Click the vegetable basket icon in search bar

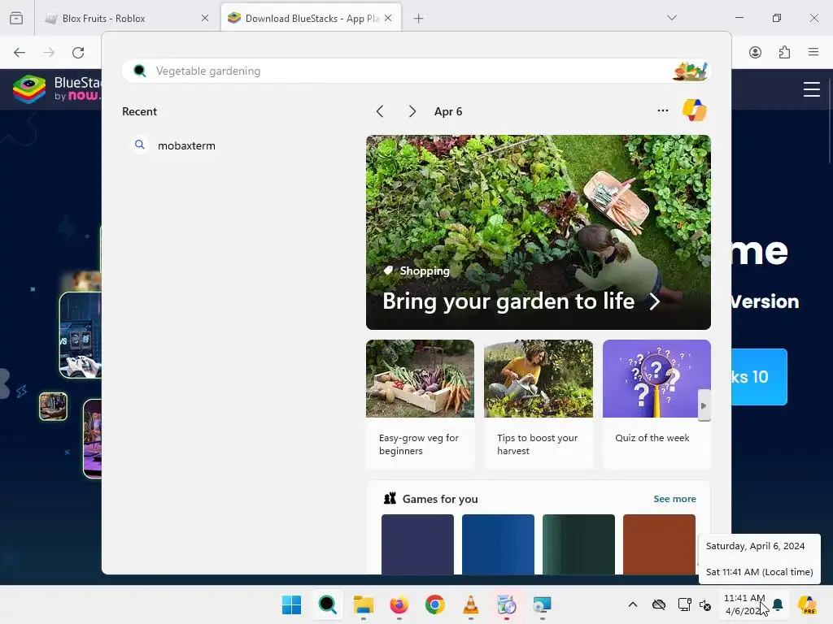tap(690, 71)
